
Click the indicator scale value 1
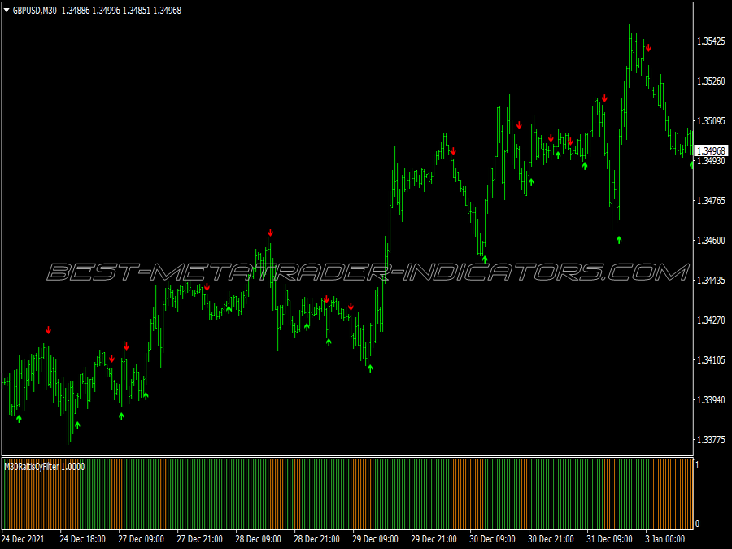click(698, 465)
